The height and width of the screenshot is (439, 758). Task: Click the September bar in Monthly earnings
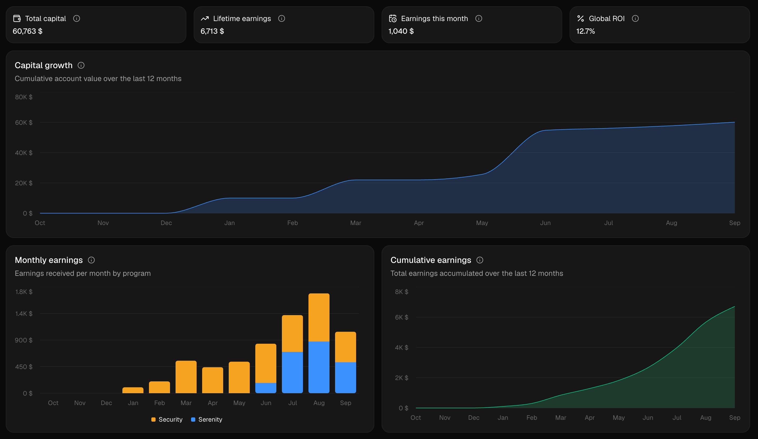[x=346, y=363]
